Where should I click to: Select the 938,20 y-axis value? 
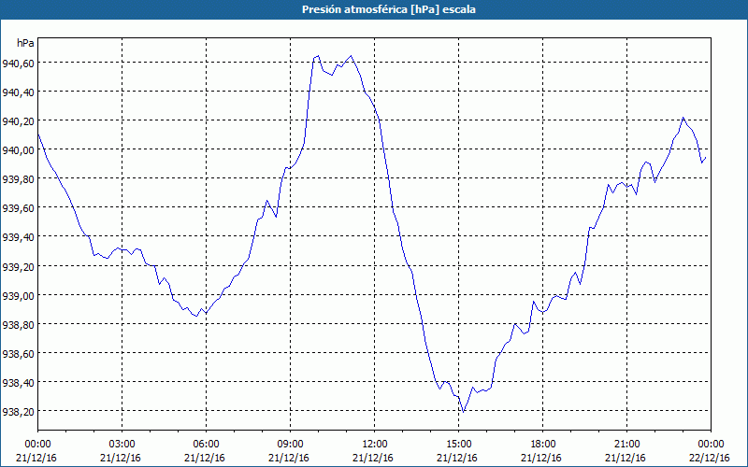tap(17, 412)
